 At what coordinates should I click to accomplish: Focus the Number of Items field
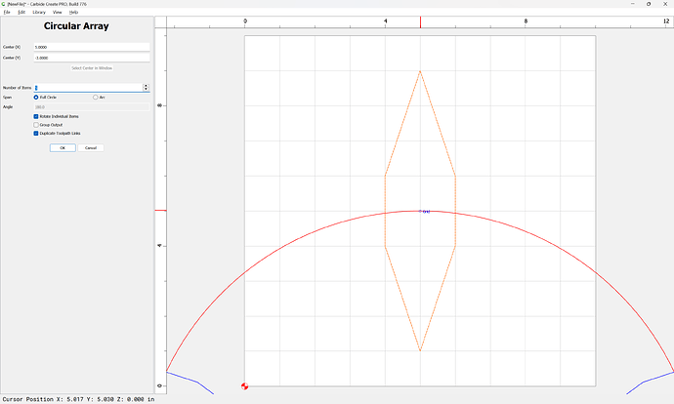[x=88, y=88]
